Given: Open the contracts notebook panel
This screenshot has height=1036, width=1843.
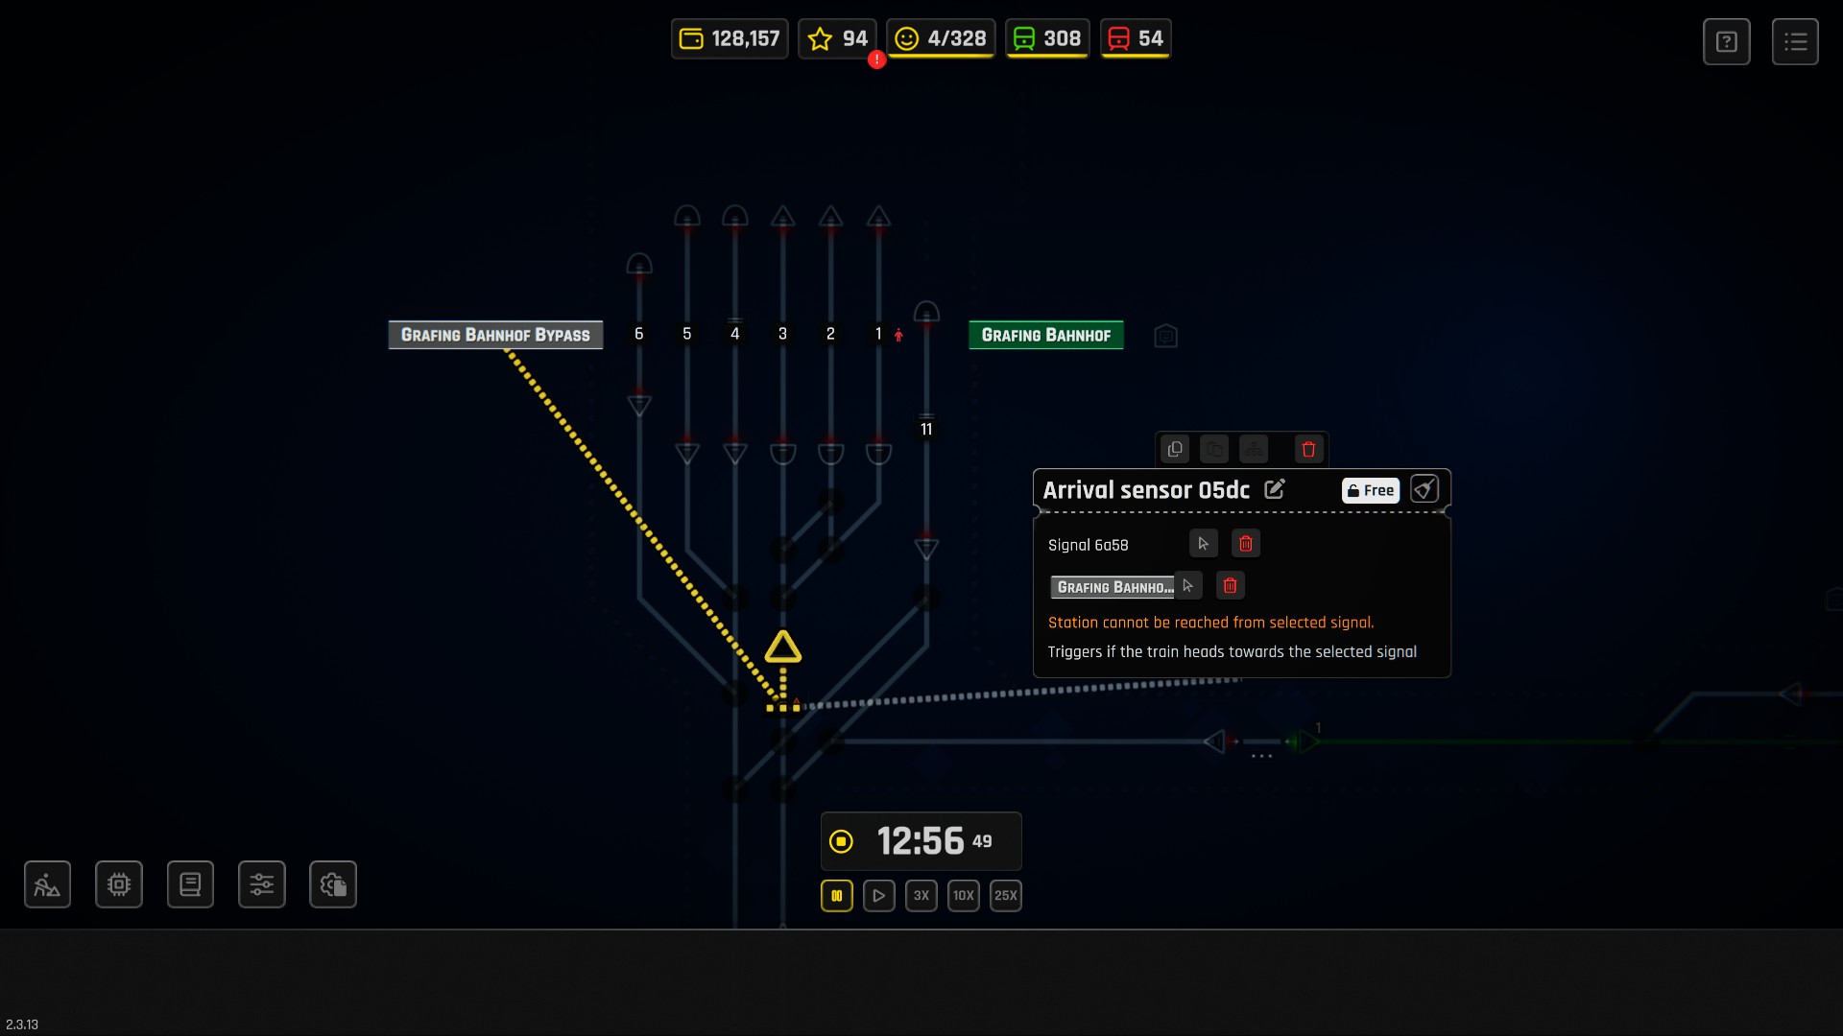Looking at the screenshot, I should (x=190, y=884).
